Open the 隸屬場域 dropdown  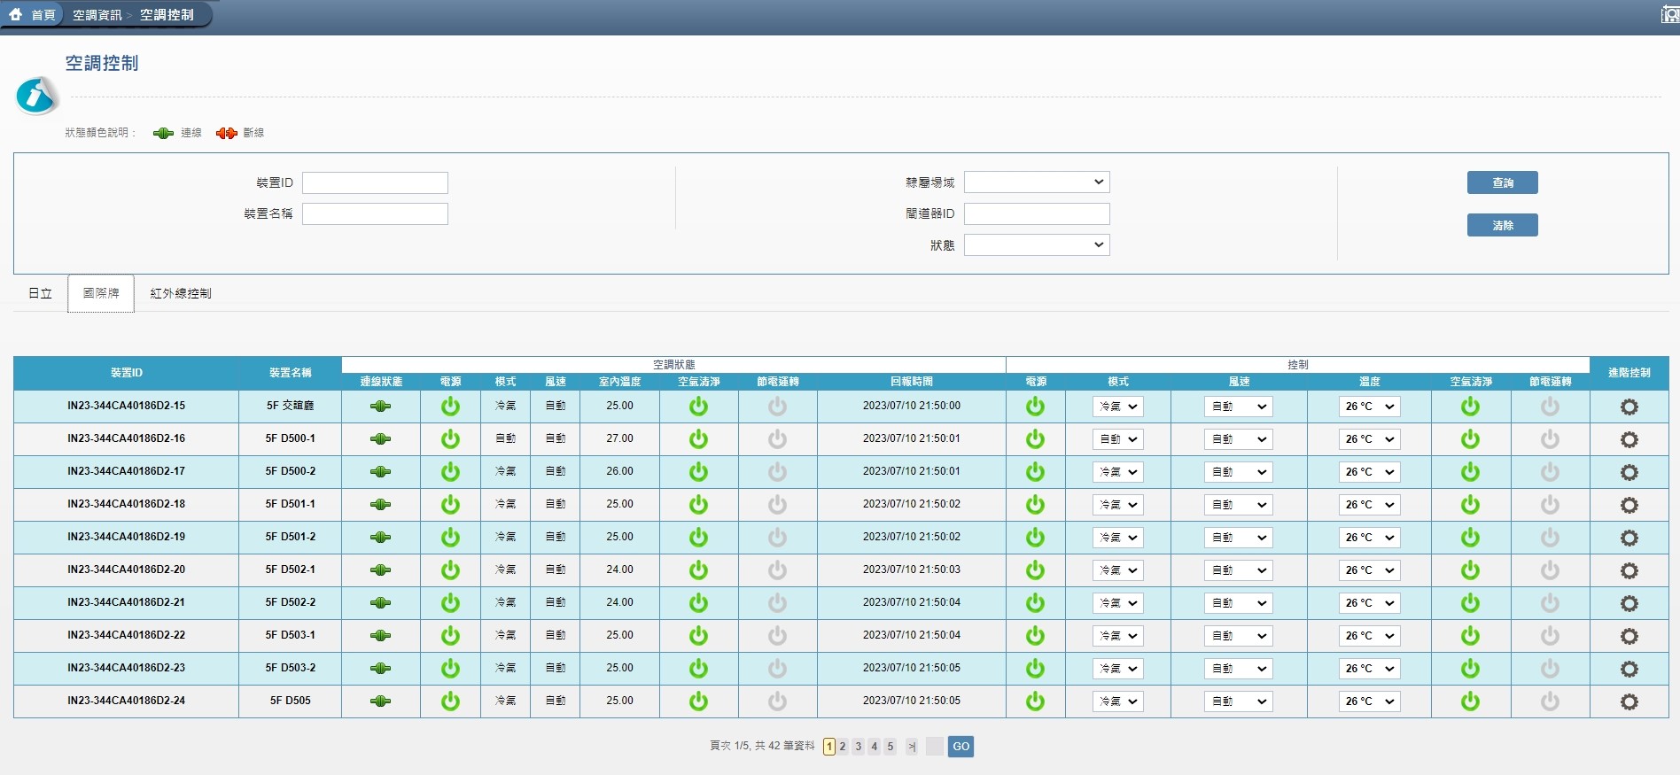[1037, 182]
